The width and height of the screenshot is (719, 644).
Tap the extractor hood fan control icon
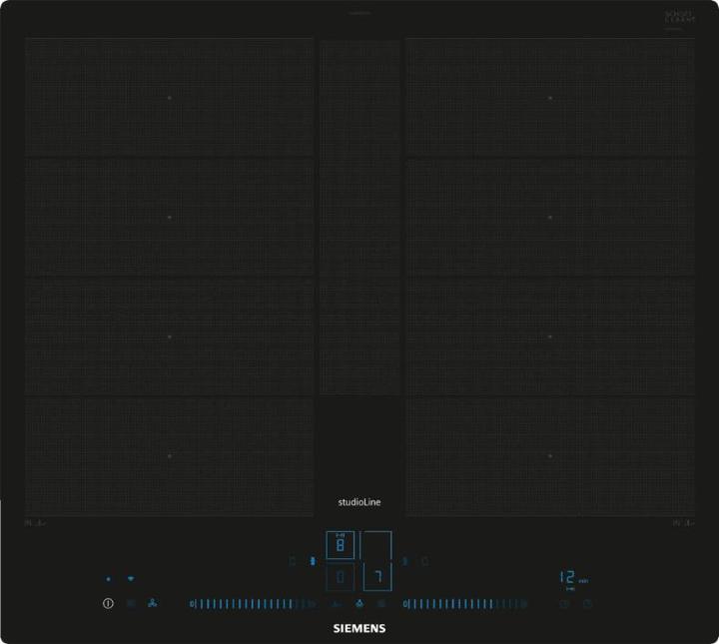[153, 603]
